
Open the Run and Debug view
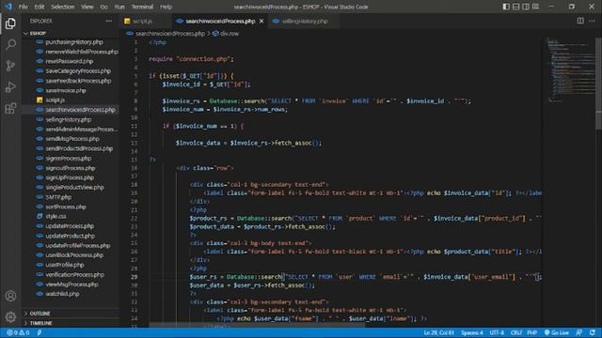pyautogui.click(x=10, y=87)
